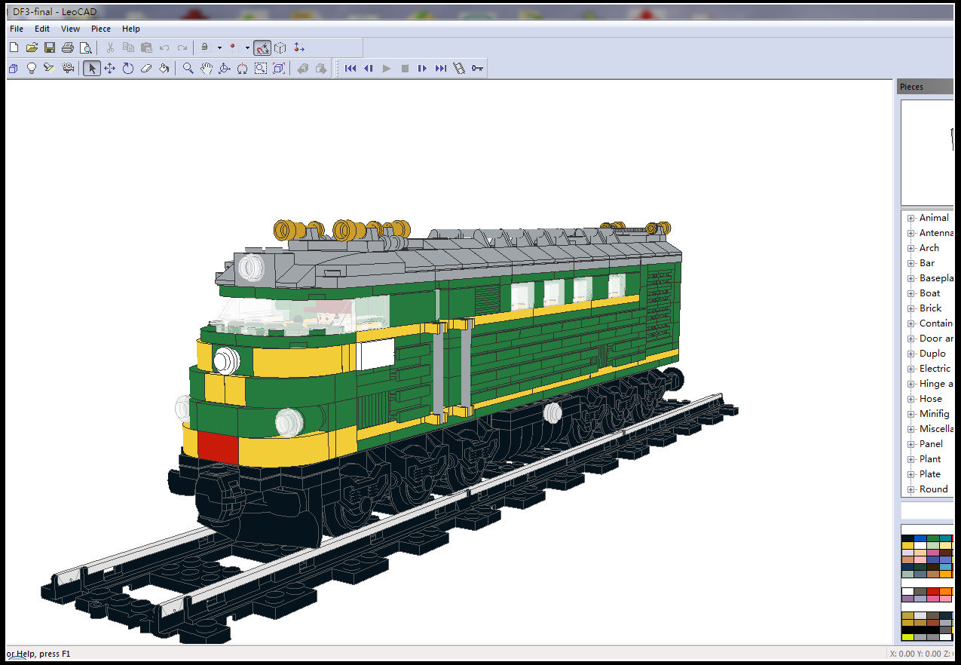The height and width of the screenshot is (665, 961).
Task: Open the snap options dropdown arrow
Action: (x=247, y=47)
